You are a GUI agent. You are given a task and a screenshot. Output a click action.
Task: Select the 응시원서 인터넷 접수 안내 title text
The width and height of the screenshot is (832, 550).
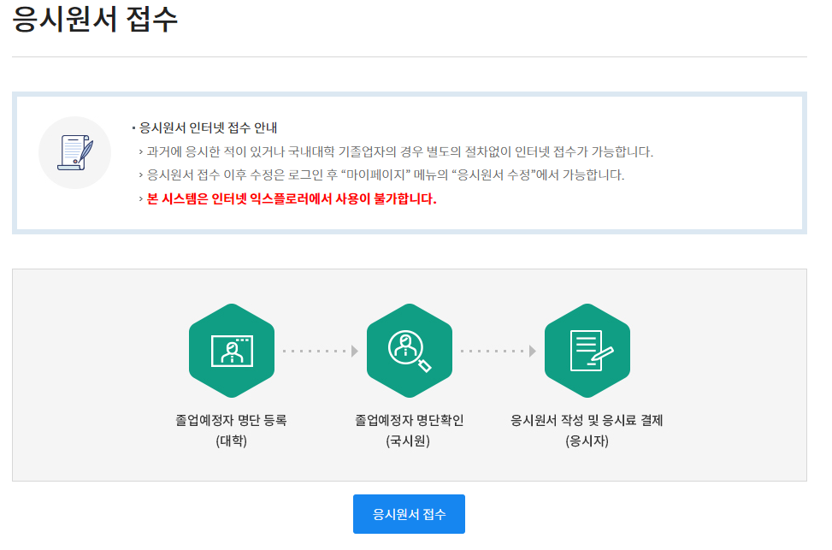[208, 128]
